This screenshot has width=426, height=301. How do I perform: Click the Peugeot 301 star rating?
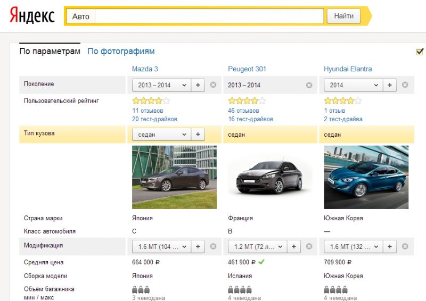[247, 101]
